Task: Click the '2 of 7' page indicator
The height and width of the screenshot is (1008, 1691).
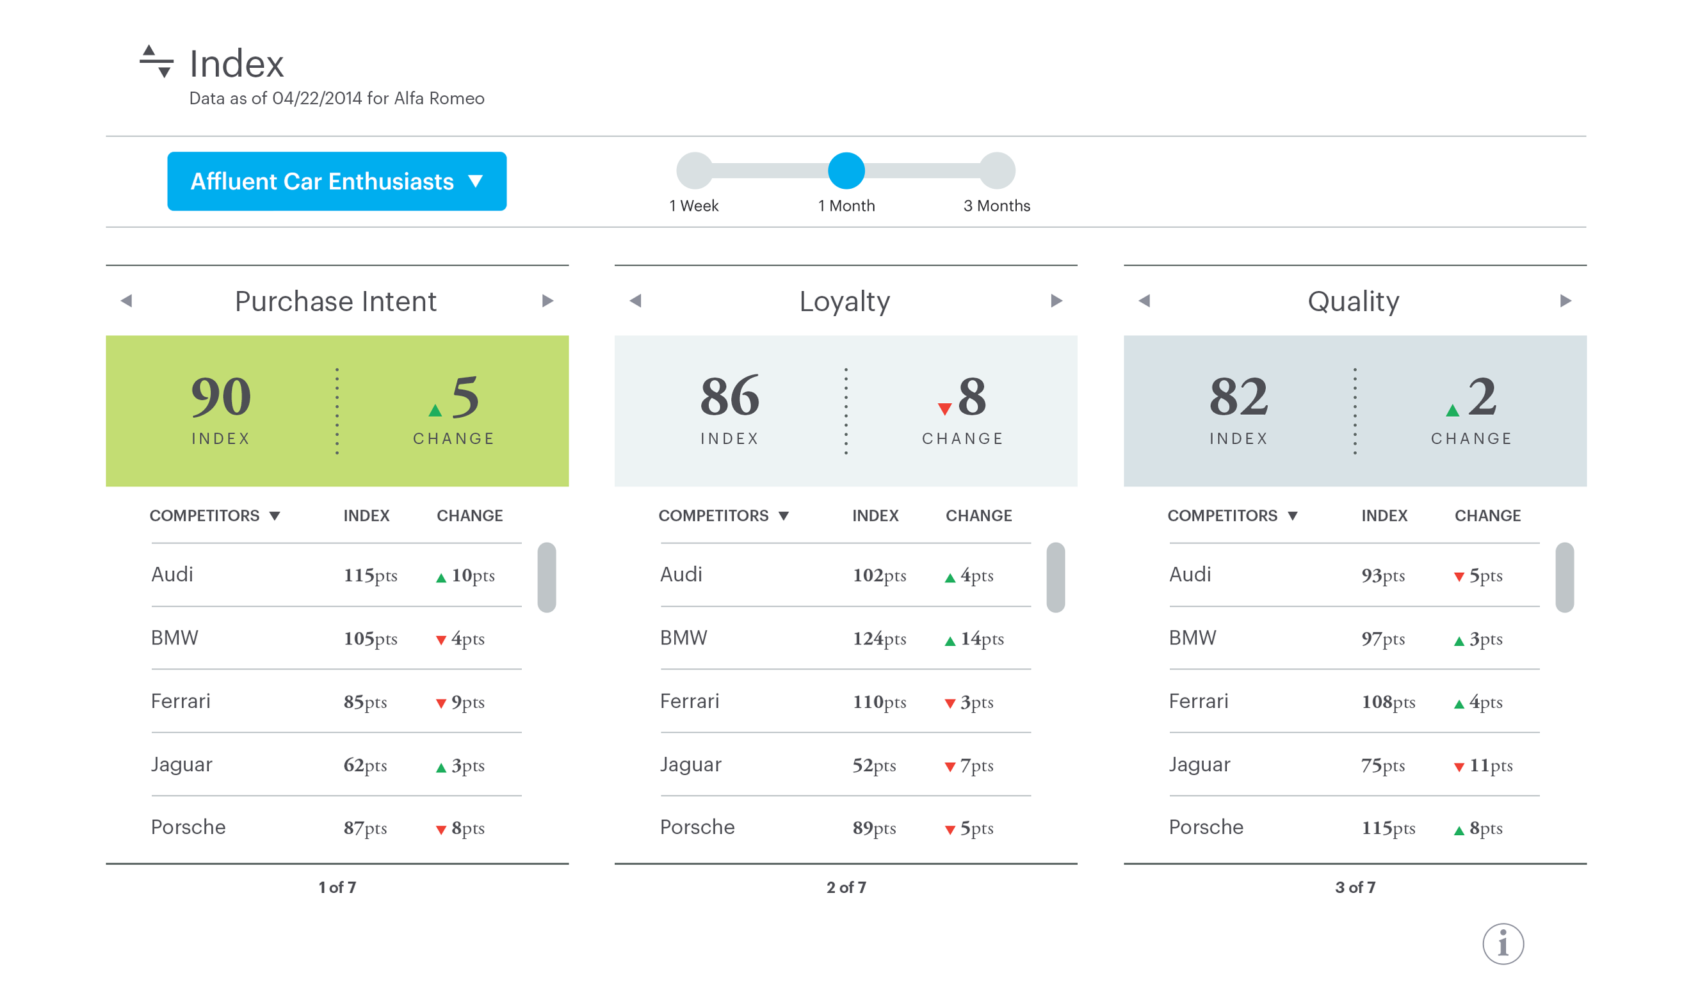Action: click(x=846, y=887)
